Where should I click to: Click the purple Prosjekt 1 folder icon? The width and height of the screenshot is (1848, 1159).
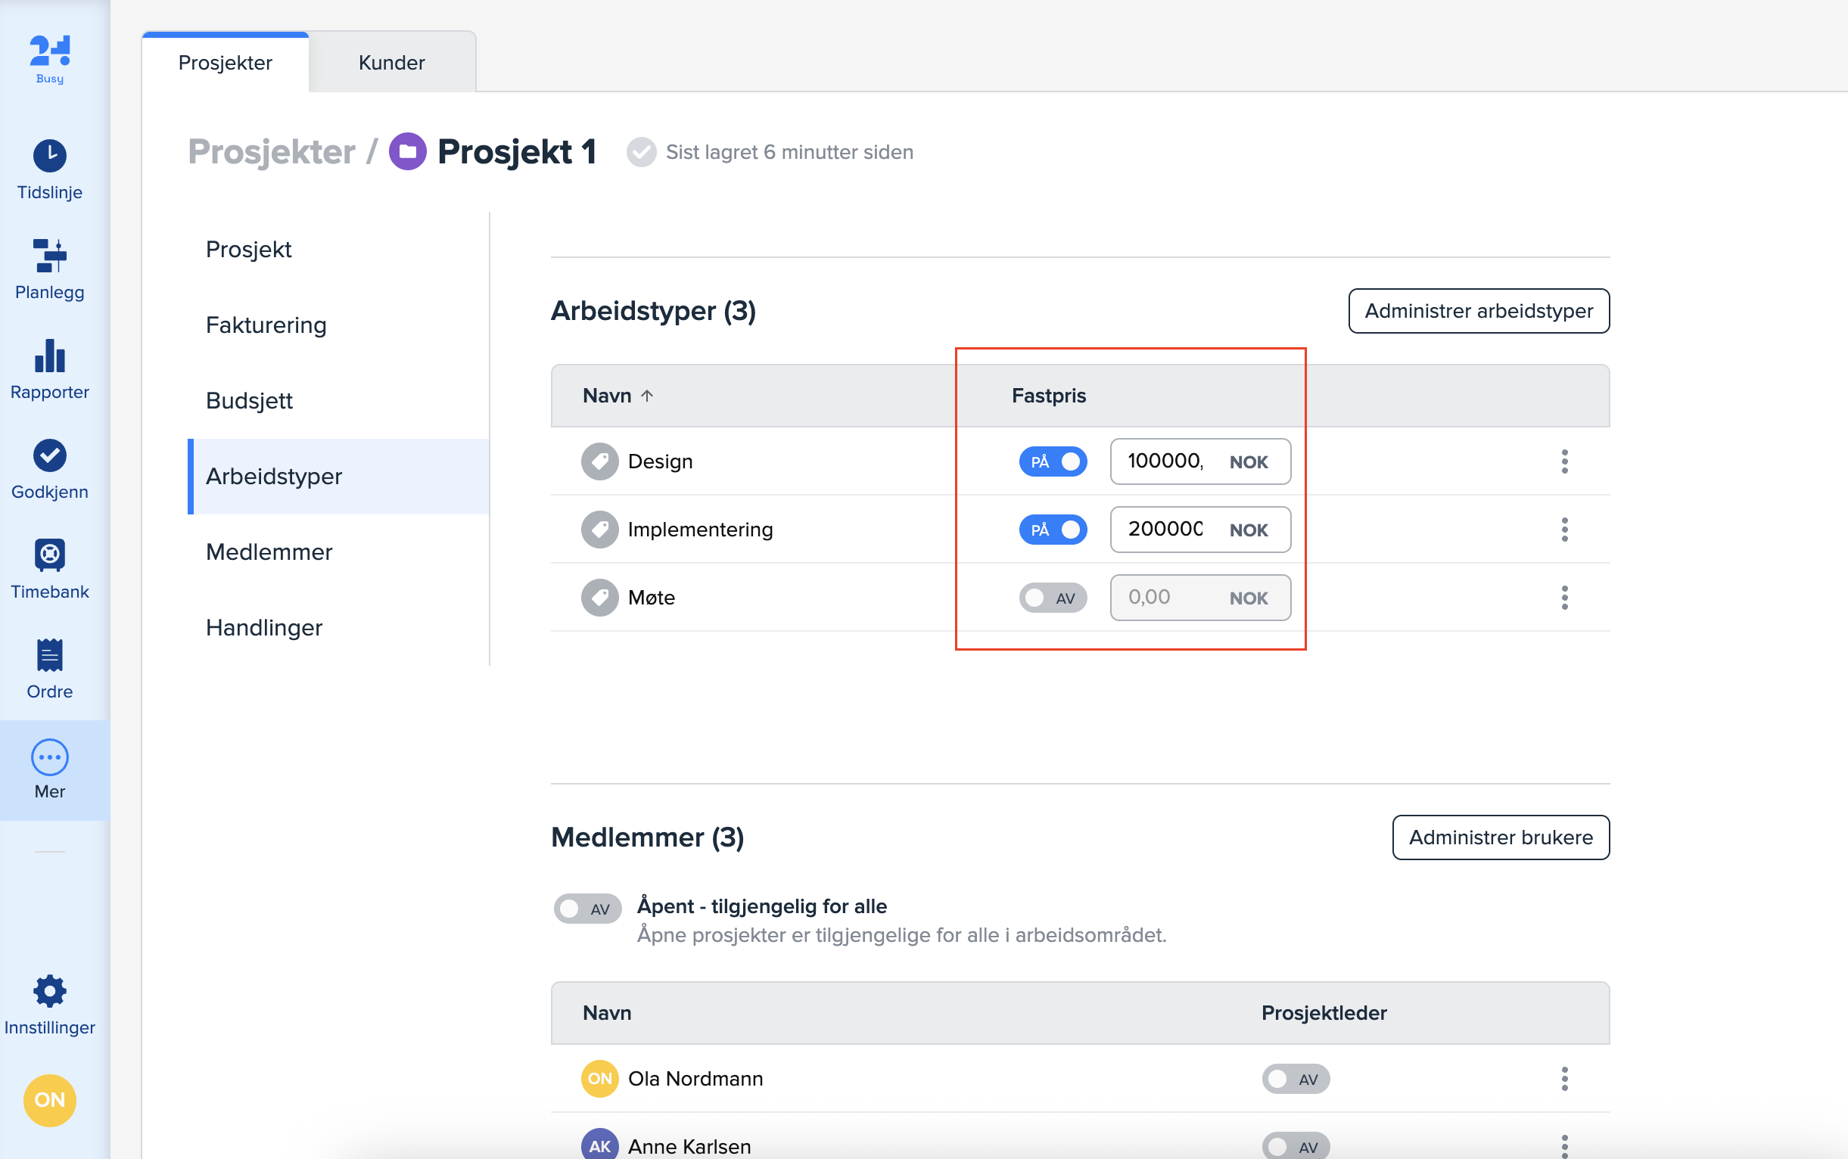[407, 152]
